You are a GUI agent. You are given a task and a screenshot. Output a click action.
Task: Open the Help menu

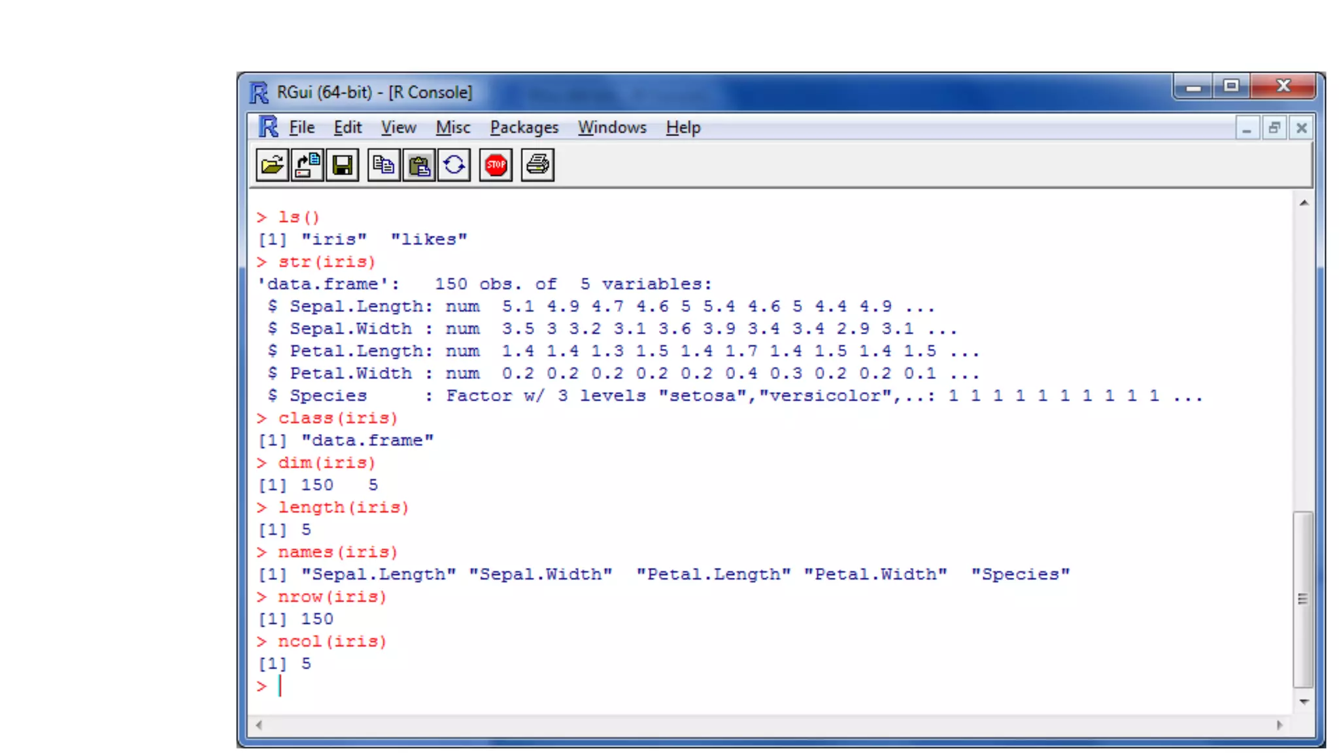click(683, 127)
